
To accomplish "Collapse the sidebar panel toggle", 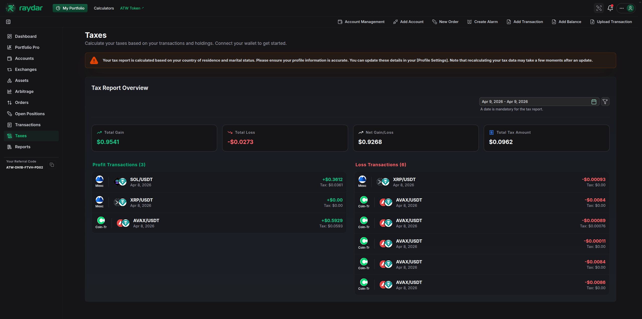I will (8, 22).
